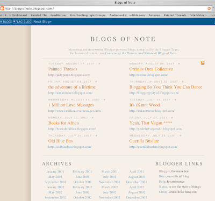The height and width of the screenshot is (201, 215).
Task: Open the 1 Million Love Messages title
Action: pyautogui.click(x=71, y=105)
